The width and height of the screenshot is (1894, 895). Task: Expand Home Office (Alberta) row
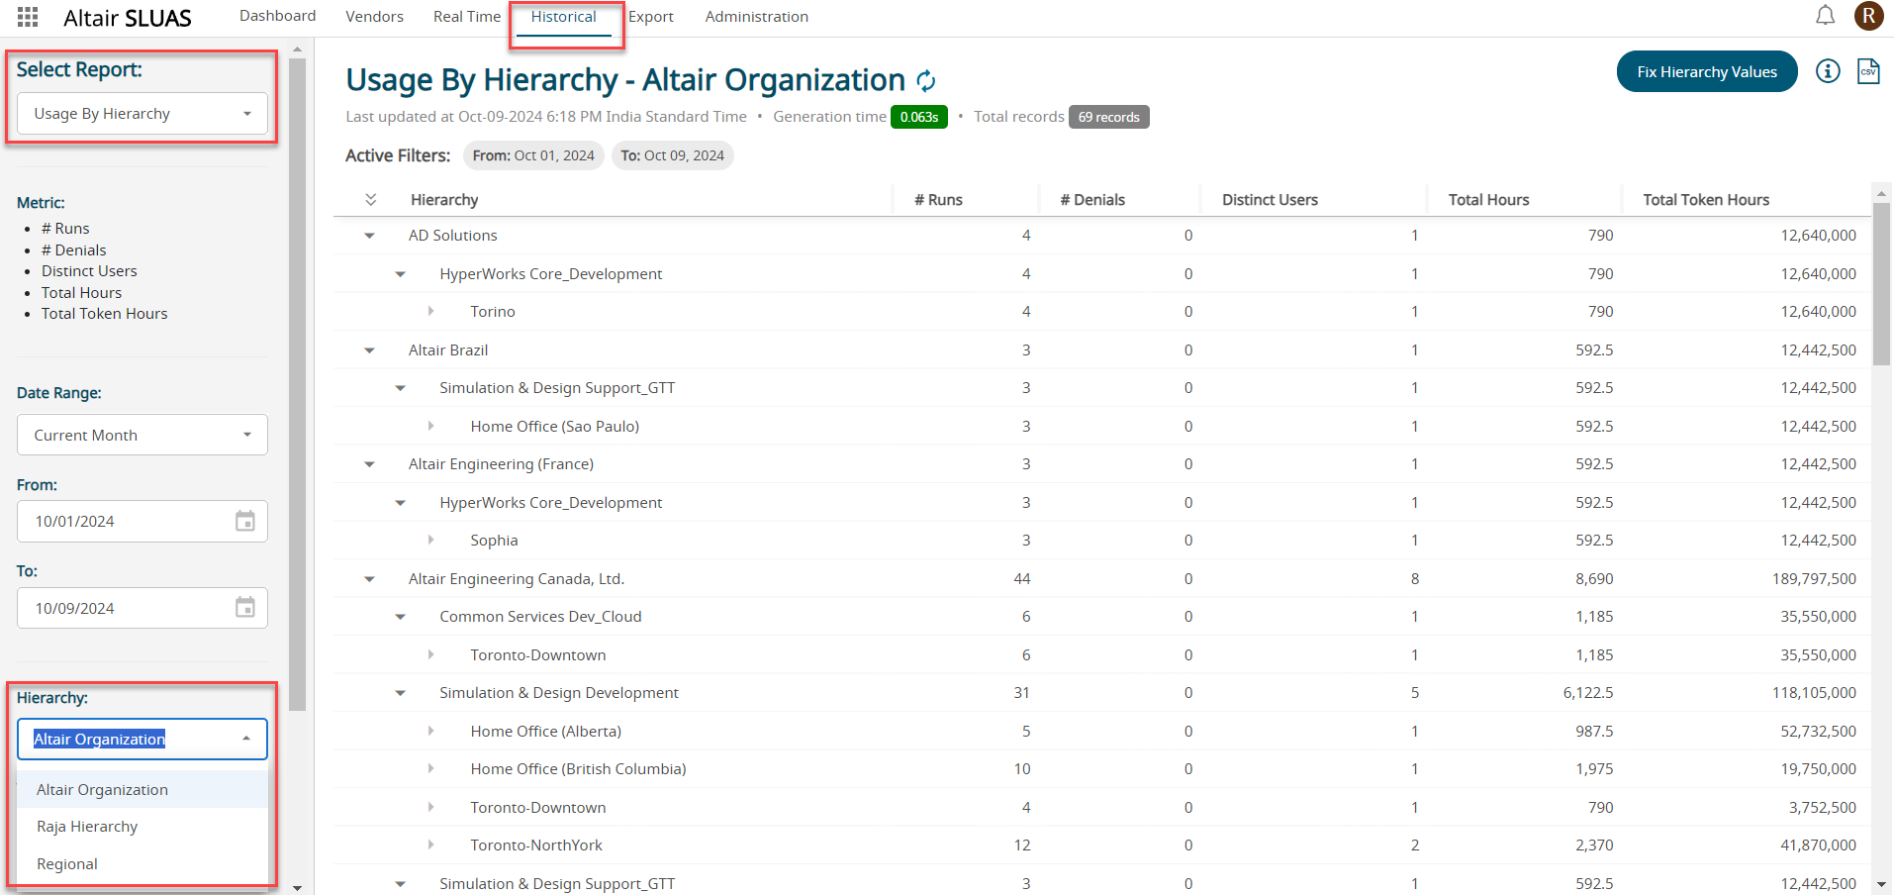click(x=431, y=732)
